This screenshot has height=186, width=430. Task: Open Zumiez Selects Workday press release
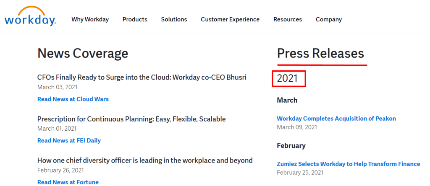pyautogui.click(x=349, y=164)
